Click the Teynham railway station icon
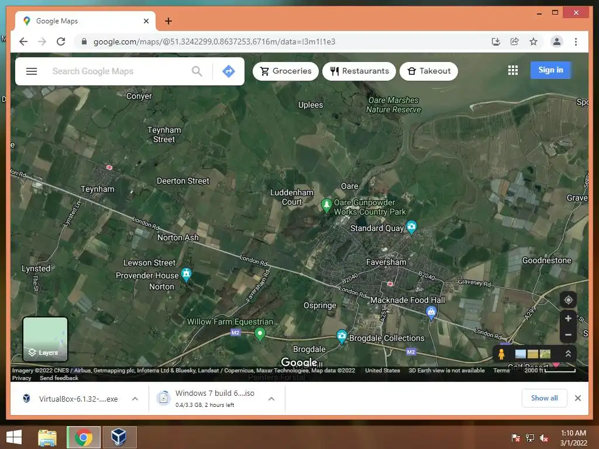 coord(109,167)
